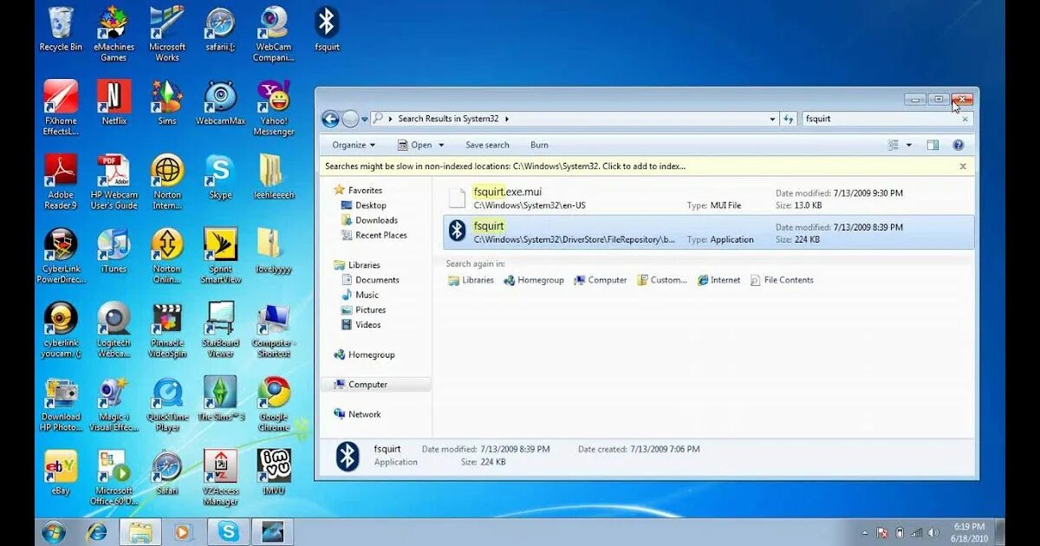Select the Microsoft Works desktop shortcut
This screenshot has height=546, width=1040.
(x=167, y=34)
